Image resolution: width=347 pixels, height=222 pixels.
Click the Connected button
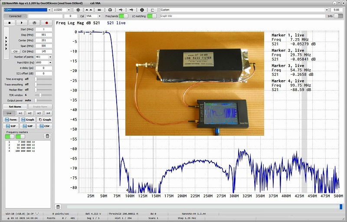pyautogui.click(x=15, y=16)
